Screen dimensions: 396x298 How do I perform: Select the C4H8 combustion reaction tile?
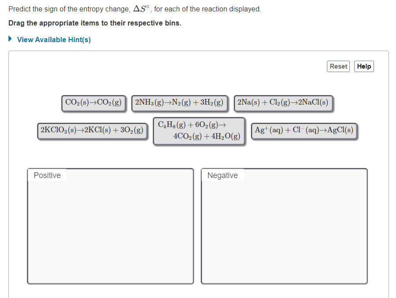click(x=199, y=131)
